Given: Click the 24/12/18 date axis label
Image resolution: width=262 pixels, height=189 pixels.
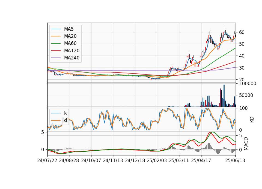Looking at the screenshot, I should point(135,161).
